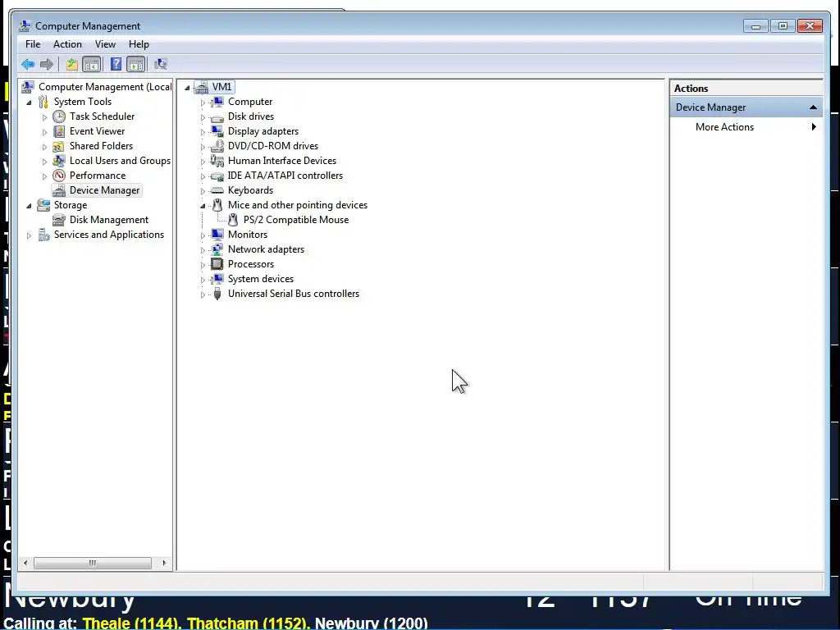Click the Network adapters icon

tap(217, 249)
